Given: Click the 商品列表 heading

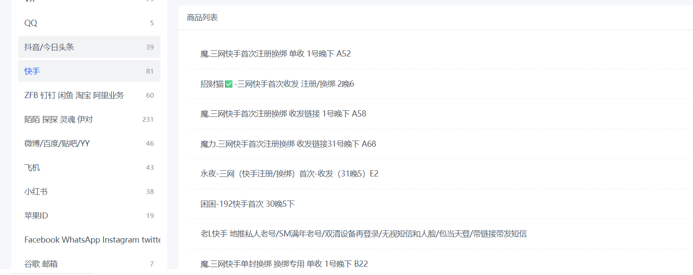Looking at the screenshot, I should point(202,18).
